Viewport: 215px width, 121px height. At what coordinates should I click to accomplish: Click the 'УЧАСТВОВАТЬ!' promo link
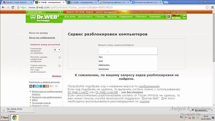pos(178,12)
